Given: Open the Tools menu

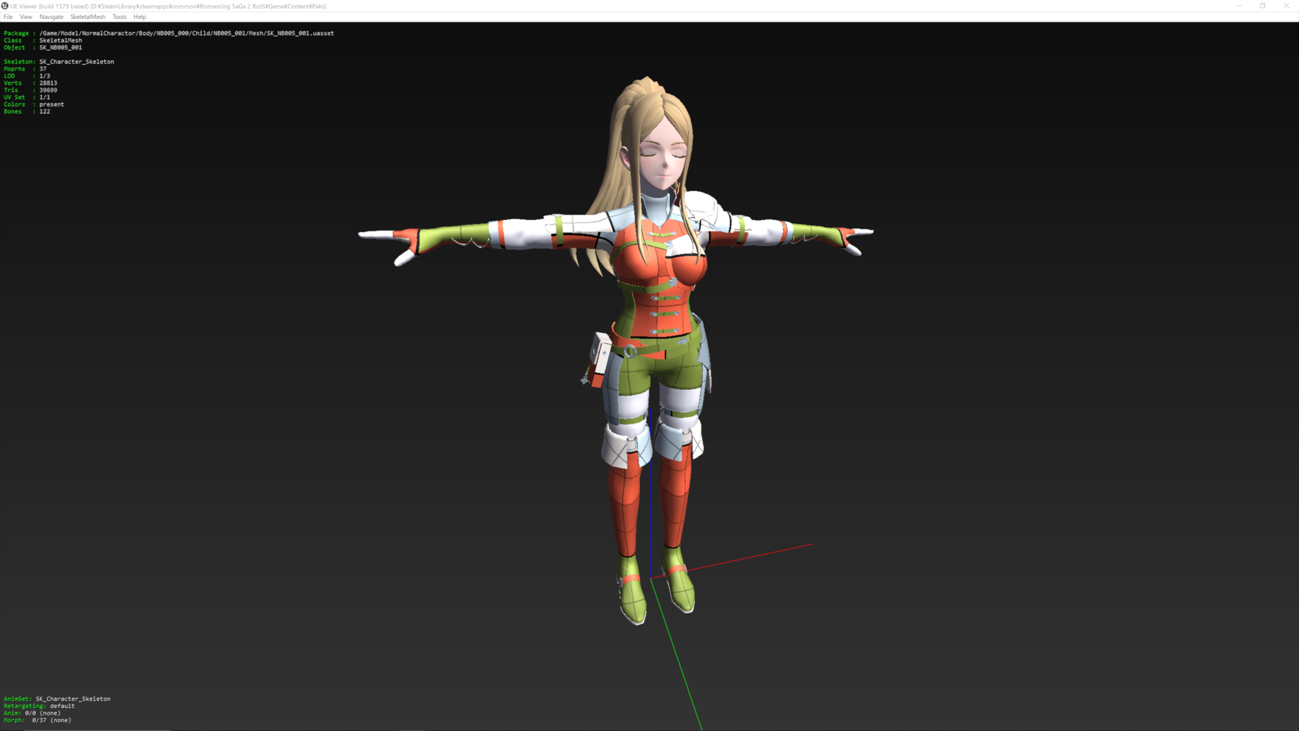Looking at the screenshot, I should 119,17.
